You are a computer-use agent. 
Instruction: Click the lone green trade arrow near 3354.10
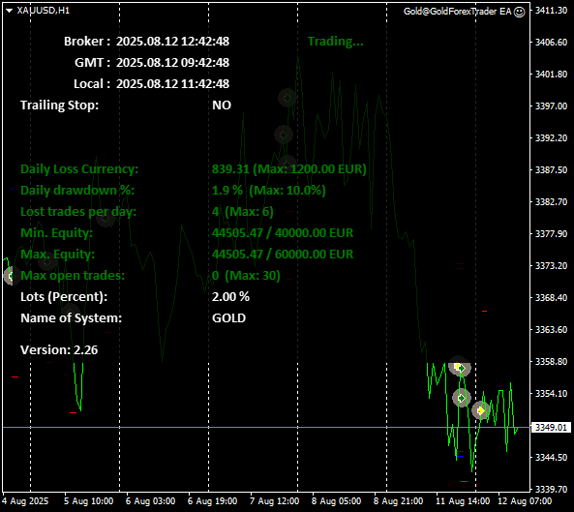[462, 398]
